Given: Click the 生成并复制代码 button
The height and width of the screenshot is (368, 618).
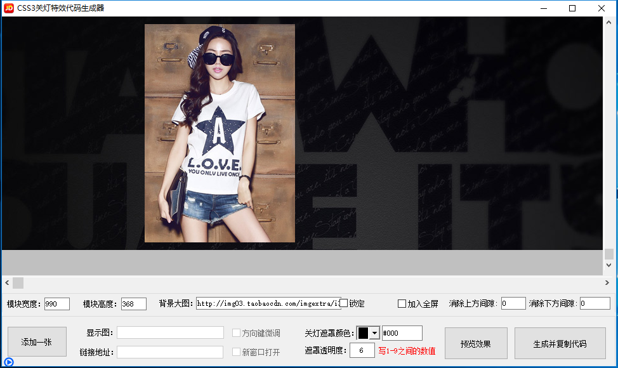Looking at the screenshot, I should click(x=560, y=343).
